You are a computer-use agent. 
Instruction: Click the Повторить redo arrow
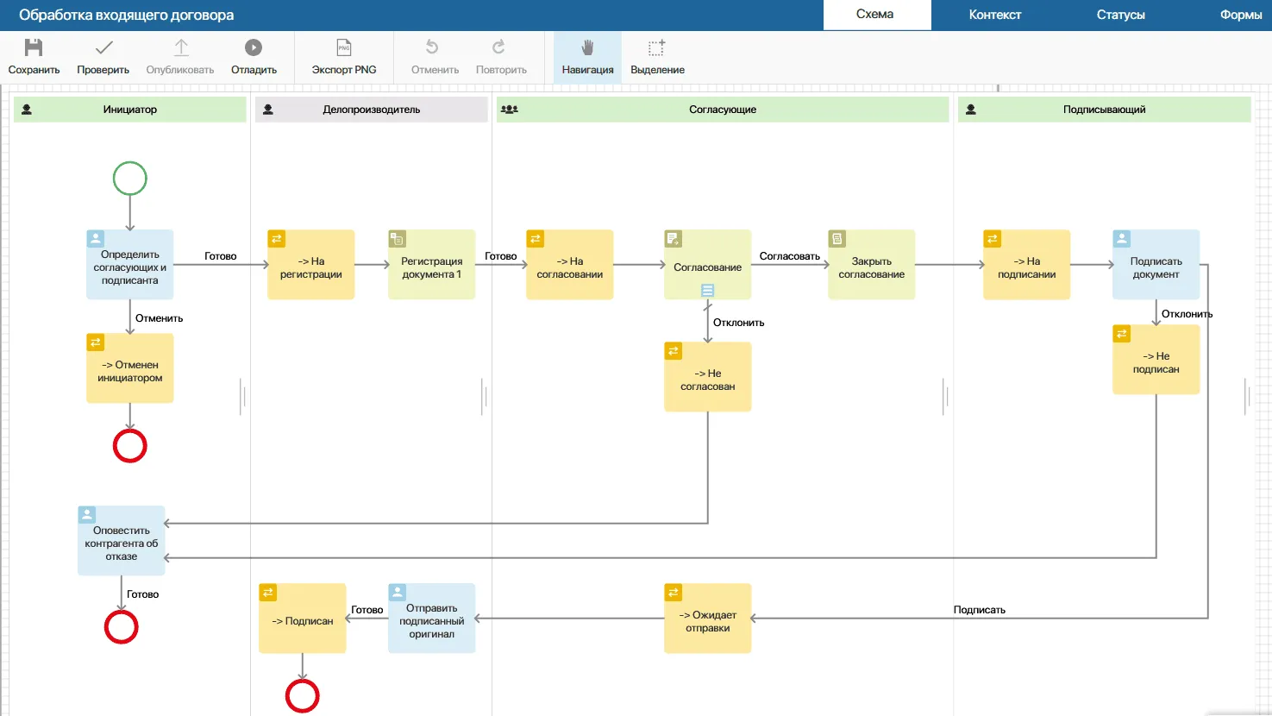[500, 48]
